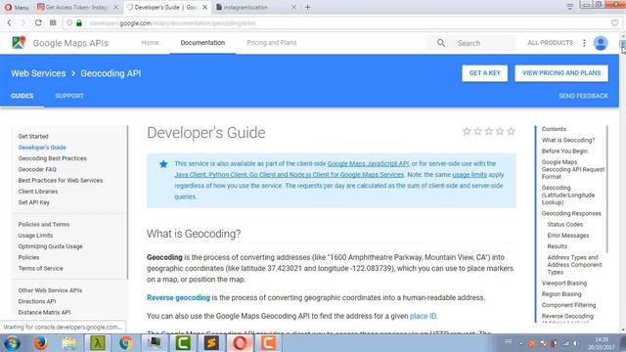This screenshot has width=626, height=352.
Task: Open File Explorer from taskbar
Action: coord(69,343)
